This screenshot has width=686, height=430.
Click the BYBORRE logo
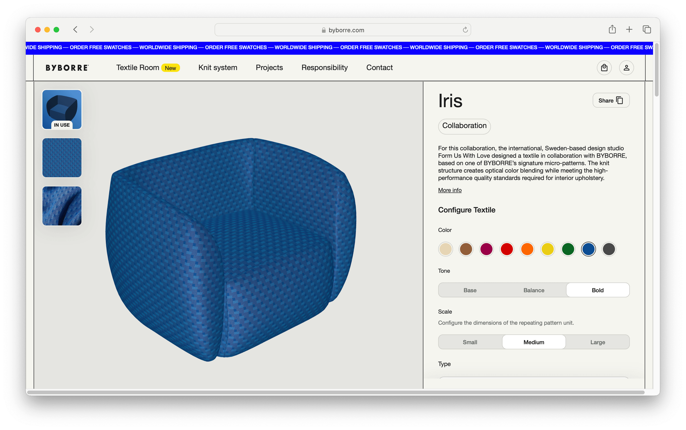click(67, 68)
